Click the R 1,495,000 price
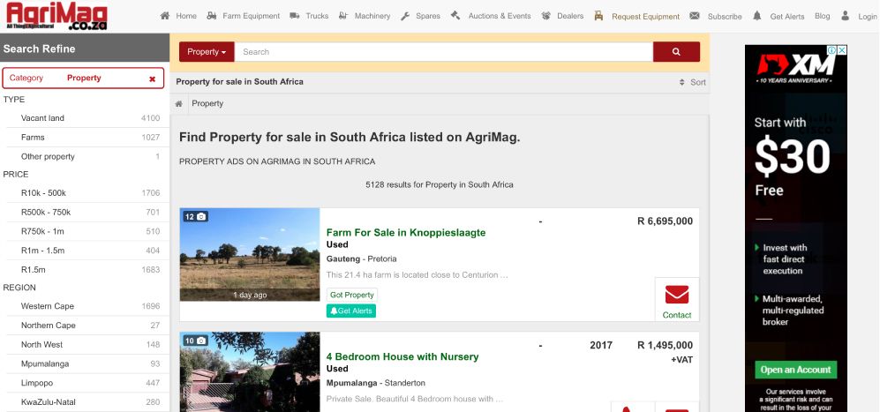This screenshot has width=880, height=412. click(x=665, y=345)
